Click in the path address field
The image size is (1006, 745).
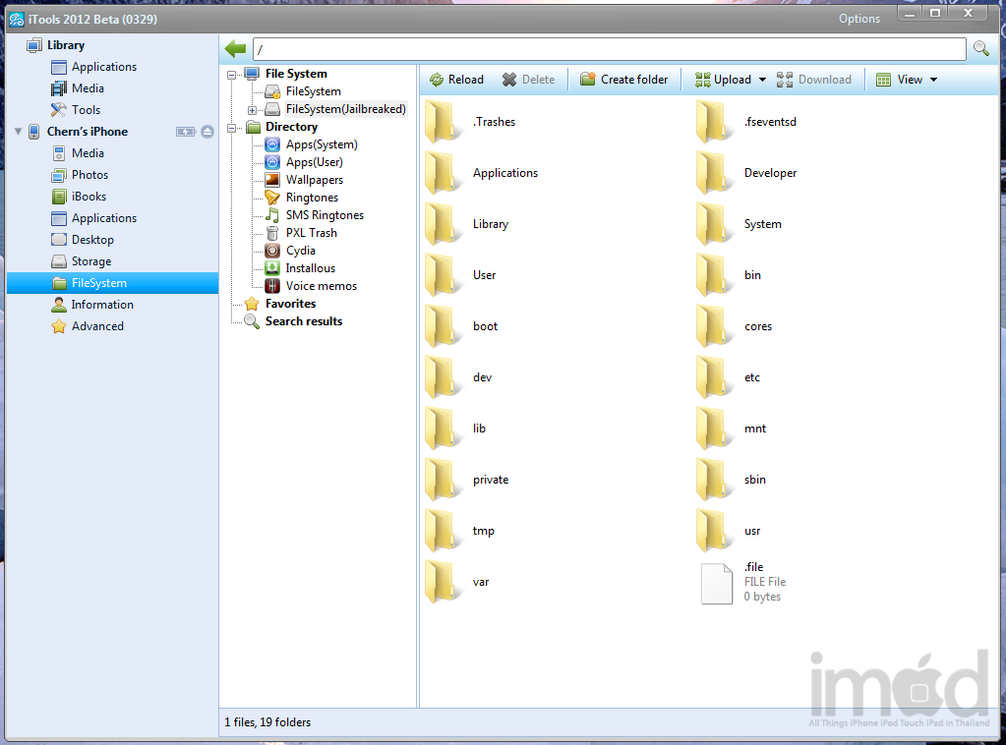point(609,49)
